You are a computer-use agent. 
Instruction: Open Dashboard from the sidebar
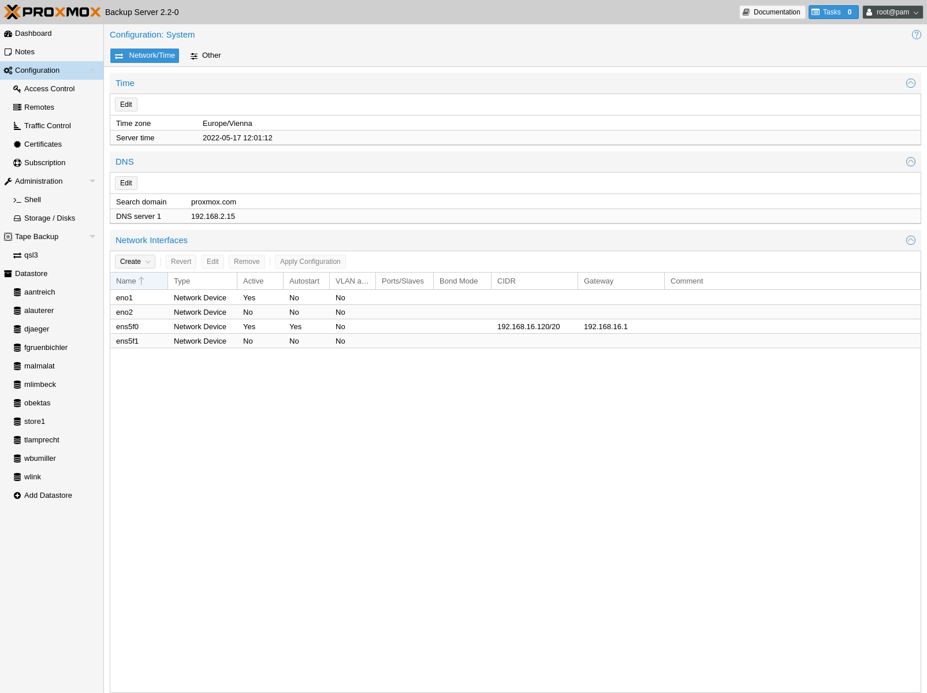coord(33,33)
